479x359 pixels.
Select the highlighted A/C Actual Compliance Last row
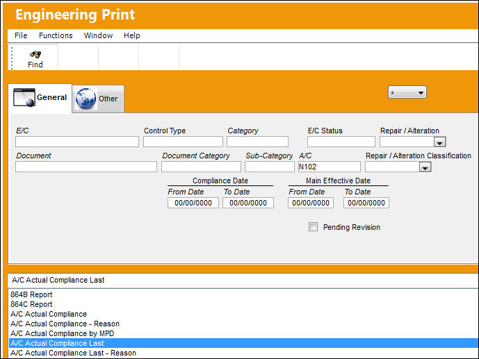243,343
